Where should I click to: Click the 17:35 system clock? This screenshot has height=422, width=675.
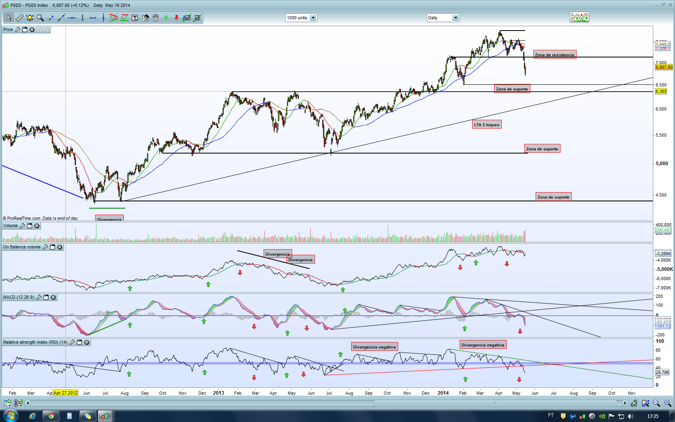tap(653, 416)
